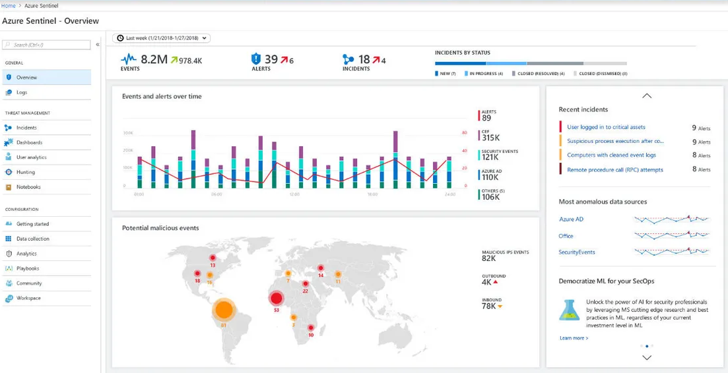Open the Logs menu item
The width and height of the screenshot is (728, 373).
click(46, 92)
